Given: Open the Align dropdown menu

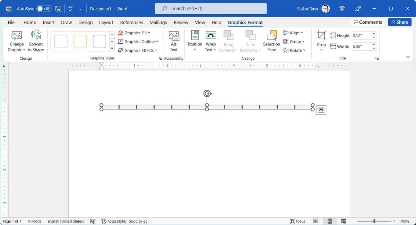Looking at the screenshot, I should [x=293, y=33].
